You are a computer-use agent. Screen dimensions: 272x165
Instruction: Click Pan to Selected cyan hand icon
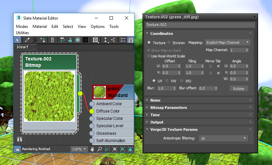pos(130,149)
